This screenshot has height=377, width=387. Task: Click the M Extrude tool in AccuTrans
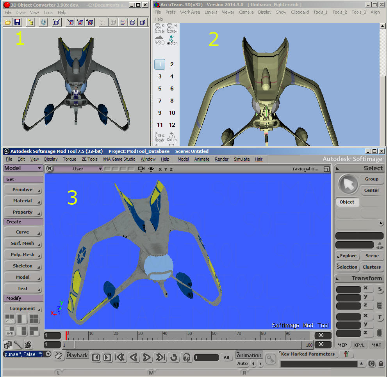click(x=172, y=28)
